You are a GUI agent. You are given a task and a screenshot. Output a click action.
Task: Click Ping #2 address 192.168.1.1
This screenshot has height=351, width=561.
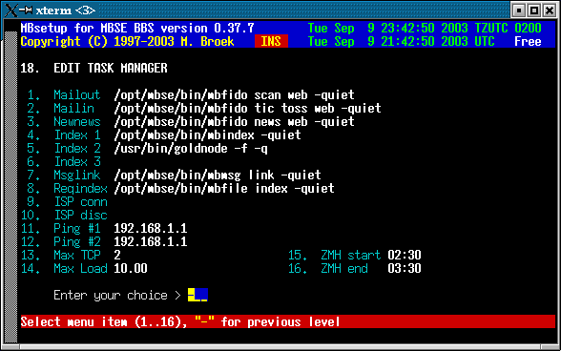151,242
